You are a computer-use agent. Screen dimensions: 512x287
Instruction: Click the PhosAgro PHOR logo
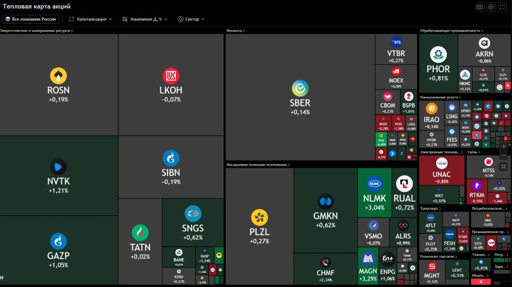point(438,55)
